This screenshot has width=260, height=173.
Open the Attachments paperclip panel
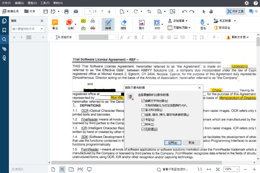point(4,49)
